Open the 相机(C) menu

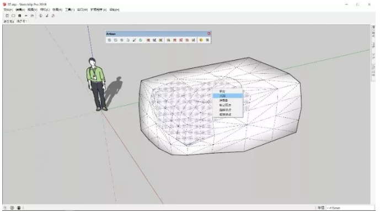45,10
